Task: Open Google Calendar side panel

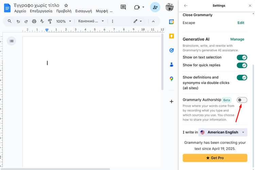Action: tap(171, 22)
